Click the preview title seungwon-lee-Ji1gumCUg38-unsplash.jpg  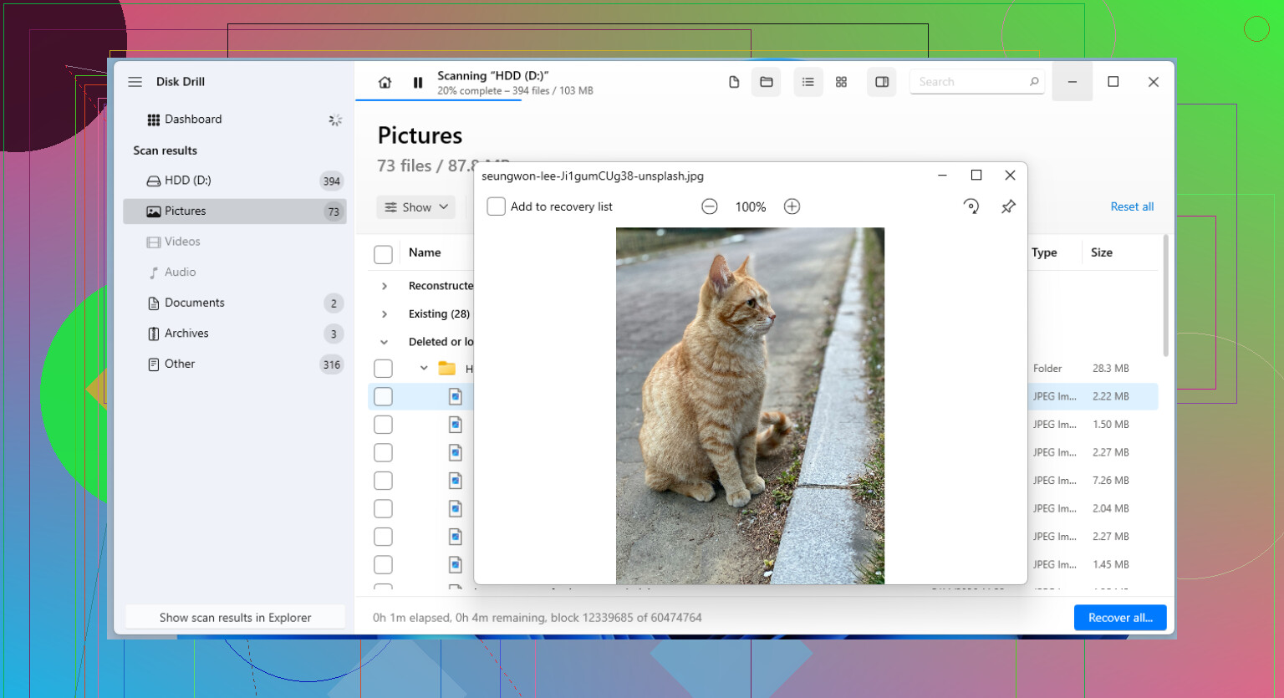coord(593,176)
